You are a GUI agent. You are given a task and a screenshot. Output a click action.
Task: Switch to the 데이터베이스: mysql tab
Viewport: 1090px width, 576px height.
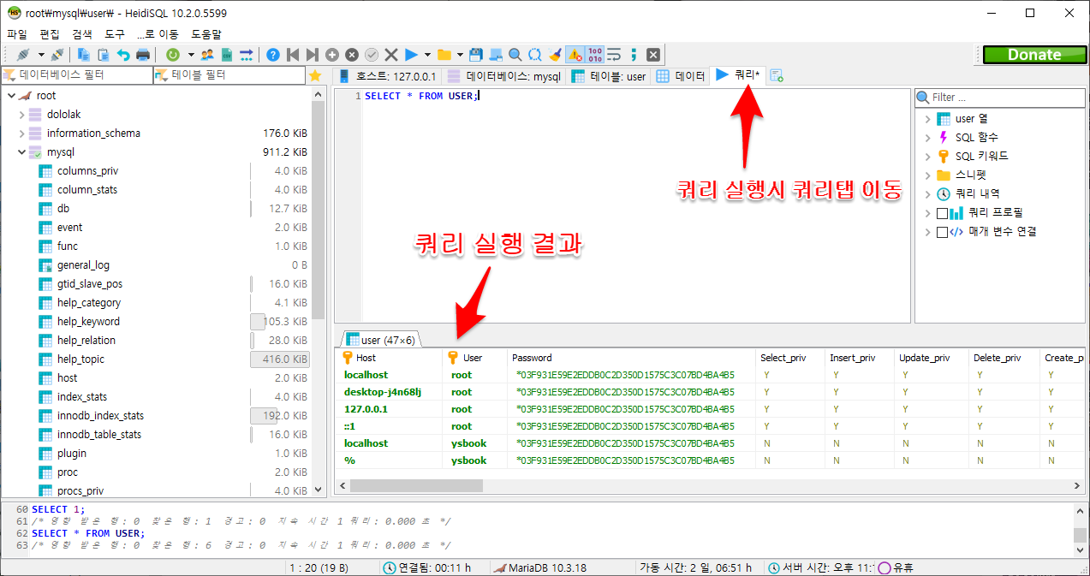pos(504,76)
